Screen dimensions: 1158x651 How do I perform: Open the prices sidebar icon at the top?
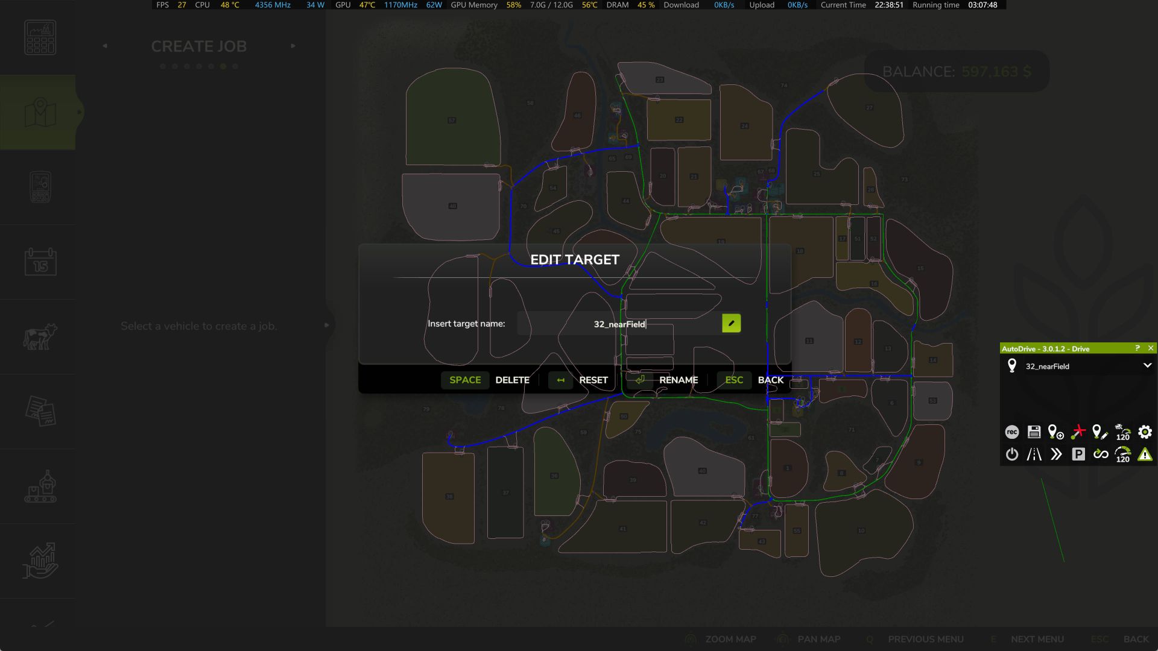click(x=40, y=37)
